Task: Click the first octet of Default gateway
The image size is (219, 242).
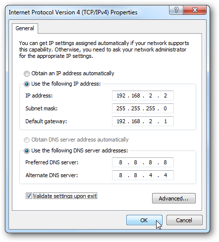Action: 121,121
